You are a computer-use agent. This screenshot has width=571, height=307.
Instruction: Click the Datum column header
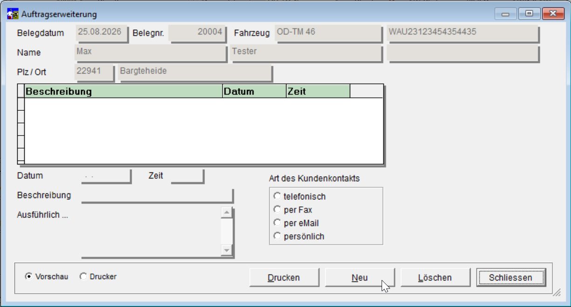(x=255, y=91)
